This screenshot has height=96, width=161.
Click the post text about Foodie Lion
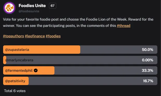coord(78,22)
